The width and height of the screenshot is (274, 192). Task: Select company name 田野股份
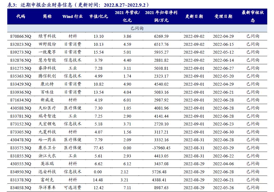pos(47,44)
